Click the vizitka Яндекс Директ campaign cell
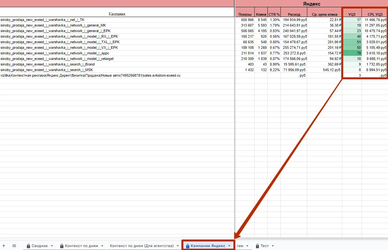 (90, 75)
